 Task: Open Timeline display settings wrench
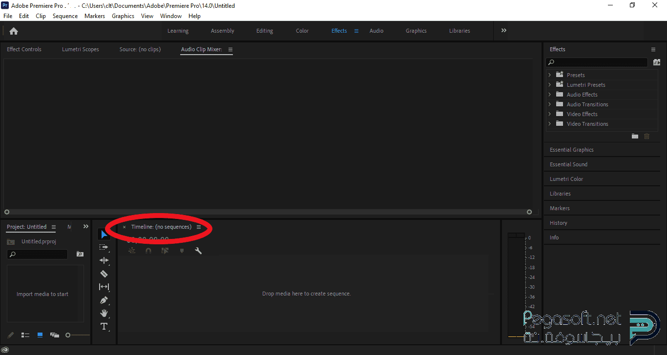pos(198,251)
